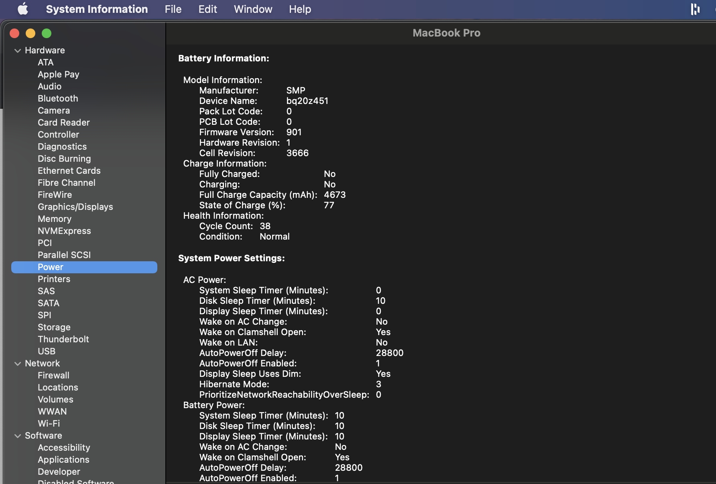
Task: Select FireWire in the sidebar
Action: point(55,195)
